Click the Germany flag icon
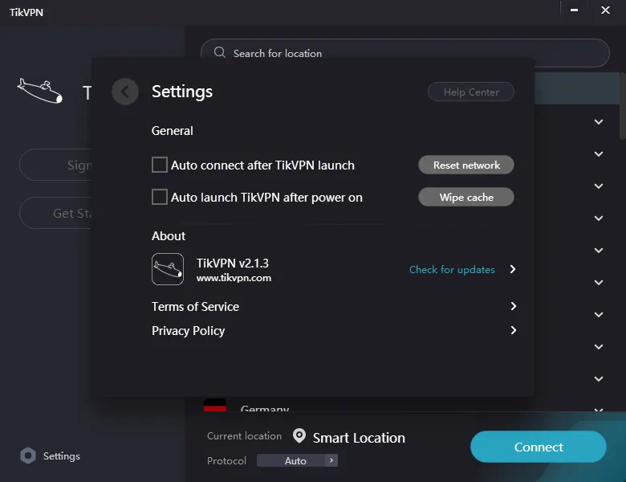This screenshot has width=626, height=482. pyautogui.click(x=215, y=405)
